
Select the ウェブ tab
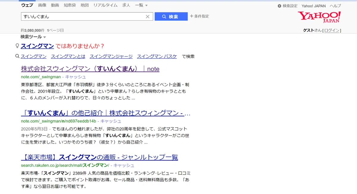point(27,5)
